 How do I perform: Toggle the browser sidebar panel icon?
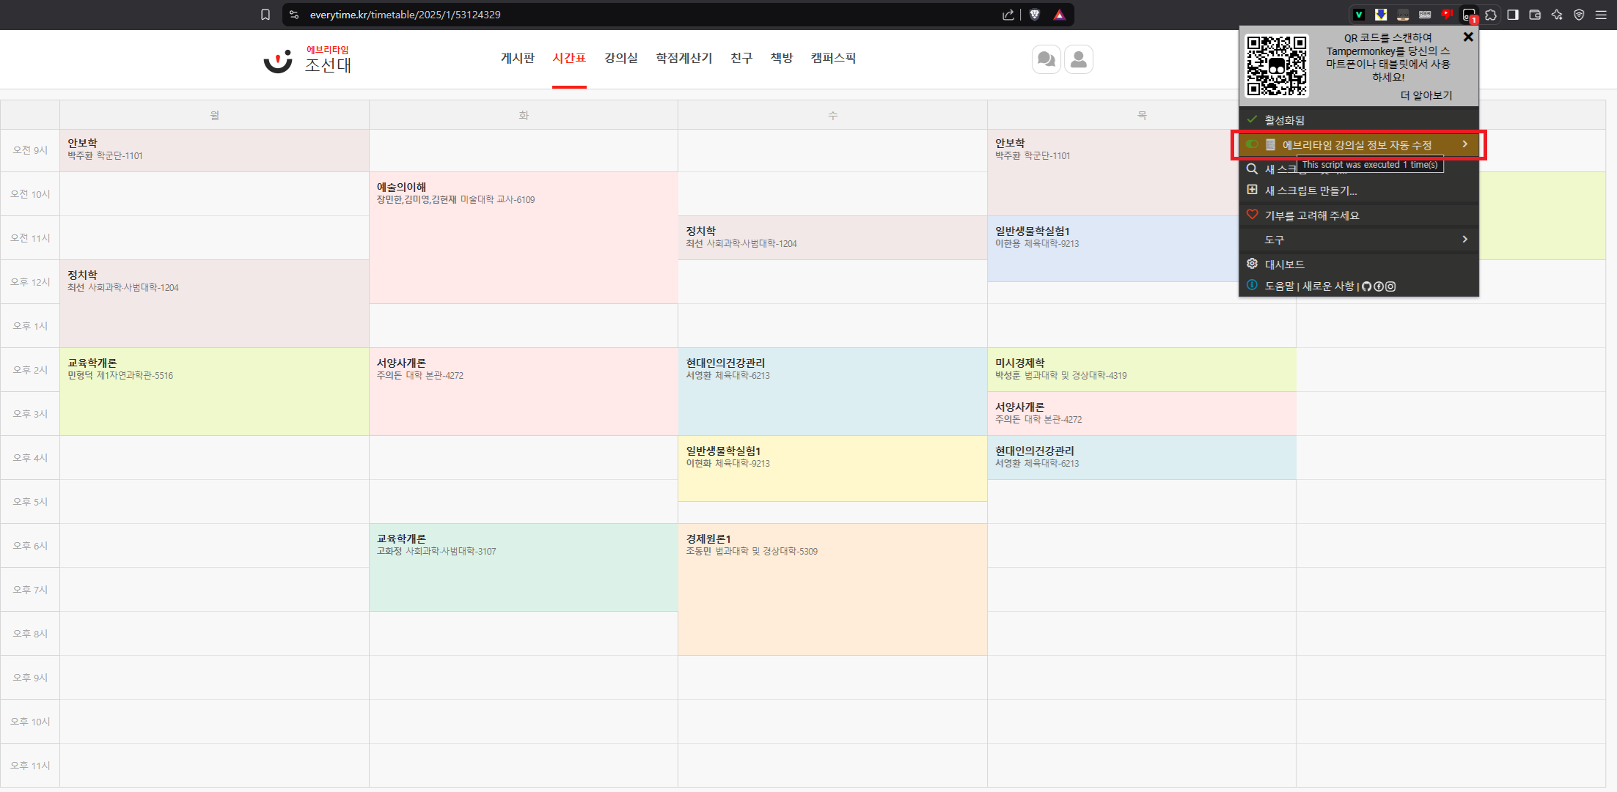pos(1513,15)
